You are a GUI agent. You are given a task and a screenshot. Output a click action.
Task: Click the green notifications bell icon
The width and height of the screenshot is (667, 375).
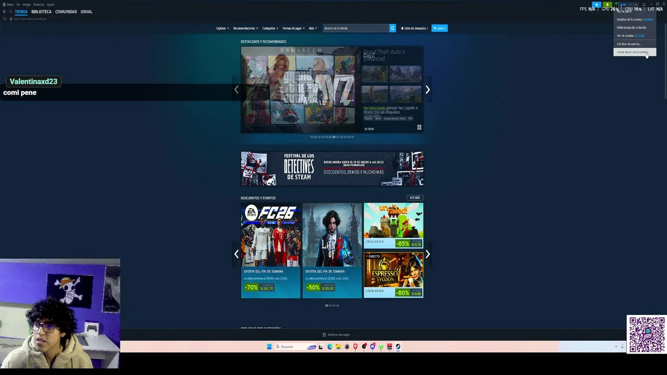(607, 5)
